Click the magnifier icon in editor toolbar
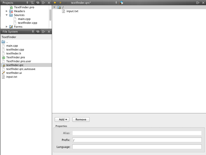 (121, 3)
